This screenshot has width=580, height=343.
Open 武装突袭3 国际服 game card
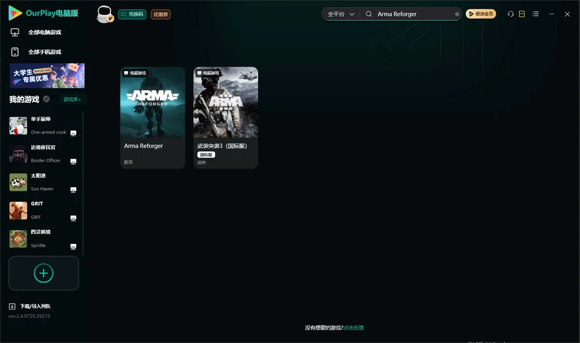(x=226, y=118)
